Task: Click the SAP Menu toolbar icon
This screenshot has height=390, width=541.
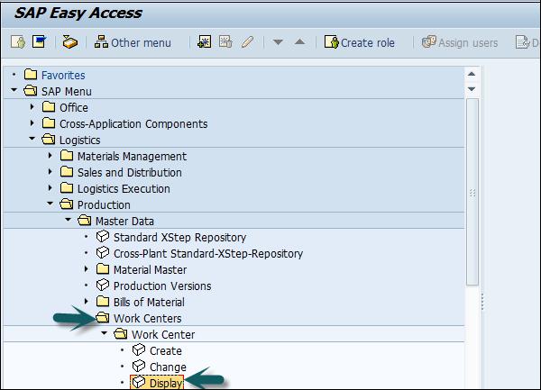Action: [x=70, y=42]
